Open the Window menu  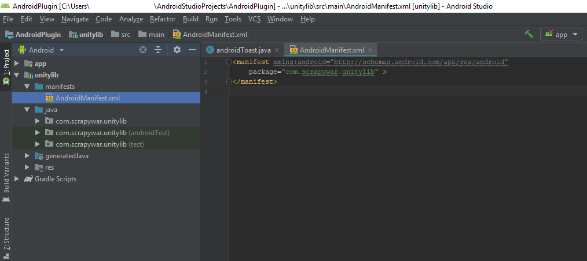pos(280,19)
